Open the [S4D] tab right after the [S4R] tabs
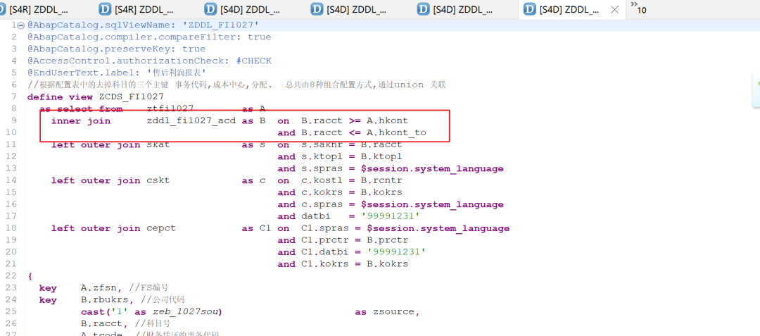Image resolution: width=760 pixels, height=336 pixels. pos(242,9)
